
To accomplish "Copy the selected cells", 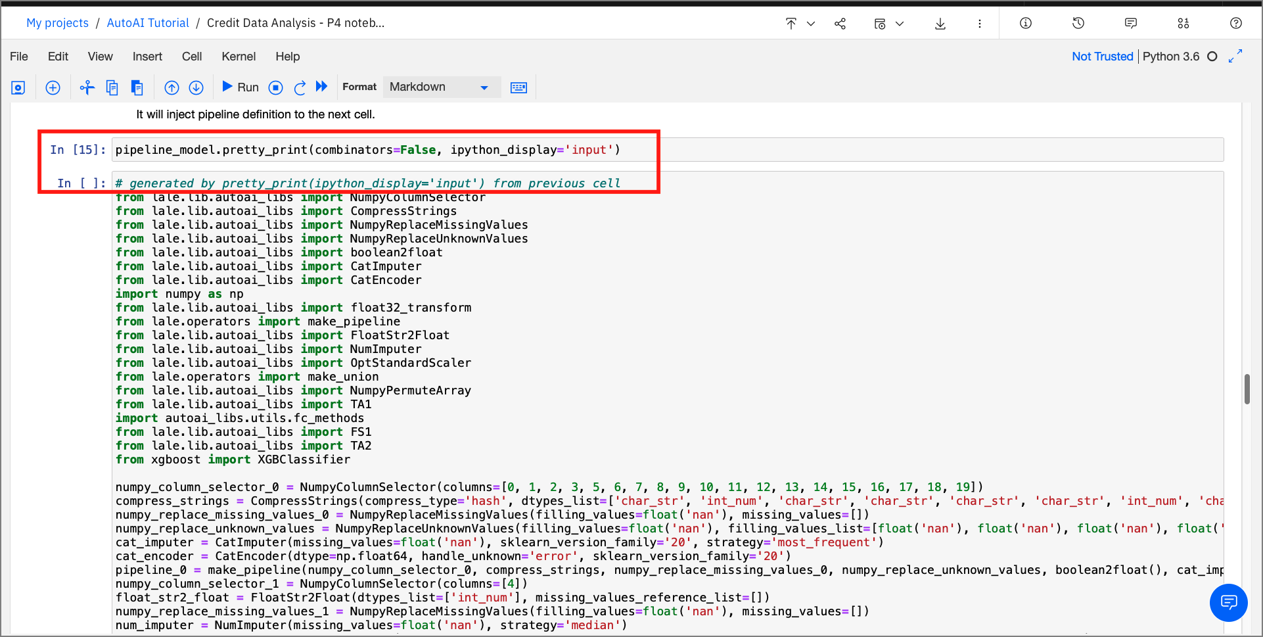I will pyautogui.click(x=112, y=87).
